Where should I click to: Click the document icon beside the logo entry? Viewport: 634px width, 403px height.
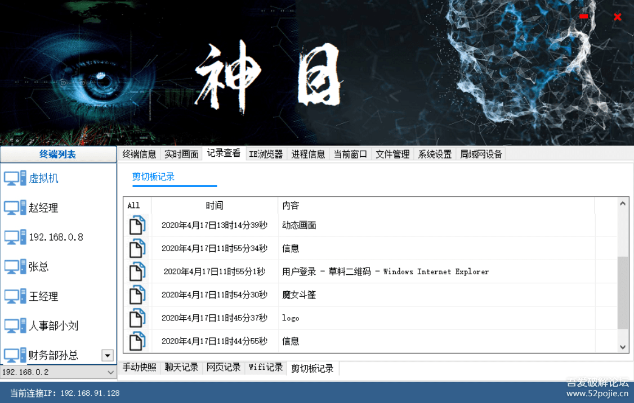[x=137, y=318]
